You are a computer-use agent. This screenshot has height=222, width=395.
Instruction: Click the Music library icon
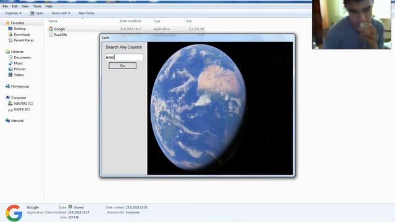(10, 64)
